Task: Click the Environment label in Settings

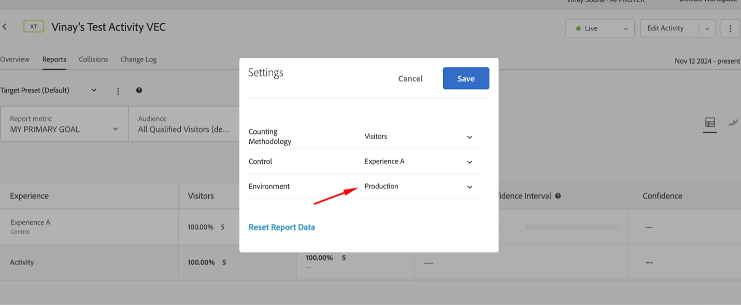Action: [x=269, y=186]
